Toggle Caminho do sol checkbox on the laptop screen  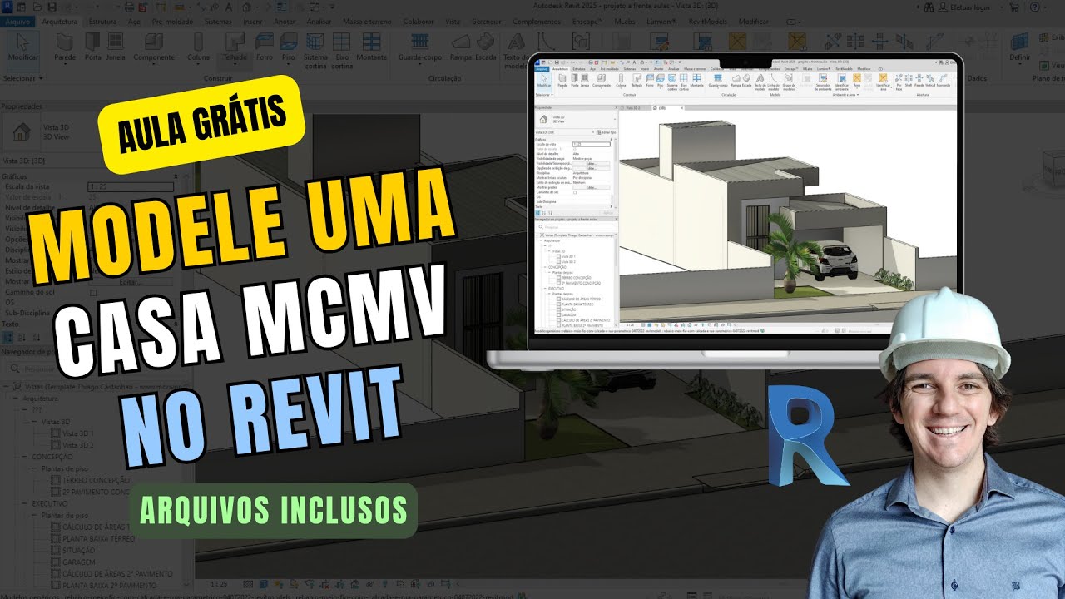tap(575, 192)
